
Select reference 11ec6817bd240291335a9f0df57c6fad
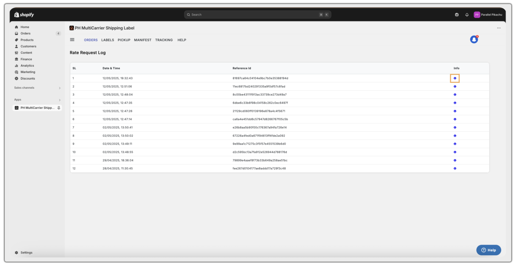(x=259, y=87)
